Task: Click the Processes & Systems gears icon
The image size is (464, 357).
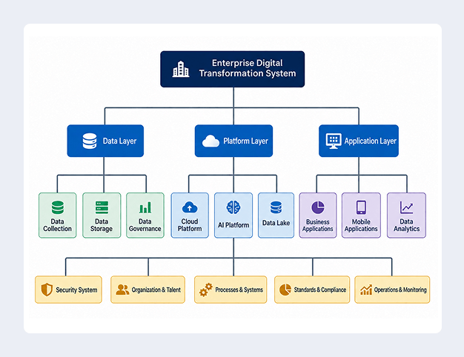Action: tap(205, 290)
